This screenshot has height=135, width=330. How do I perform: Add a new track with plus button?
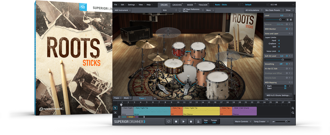(x=155, y=98)
